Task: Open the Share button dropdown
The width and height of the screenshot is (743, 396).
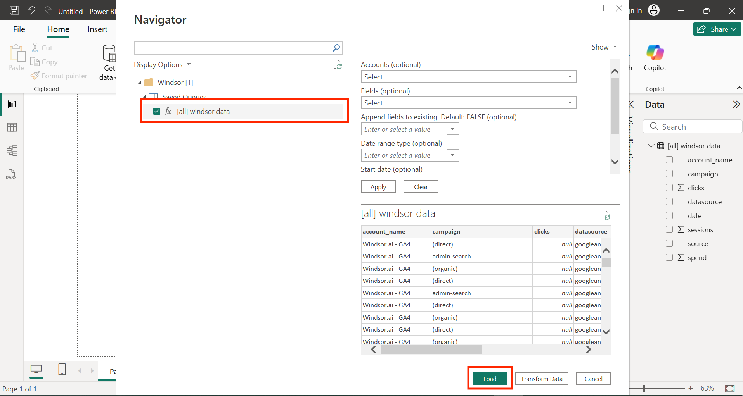Action: coord(717,29)
